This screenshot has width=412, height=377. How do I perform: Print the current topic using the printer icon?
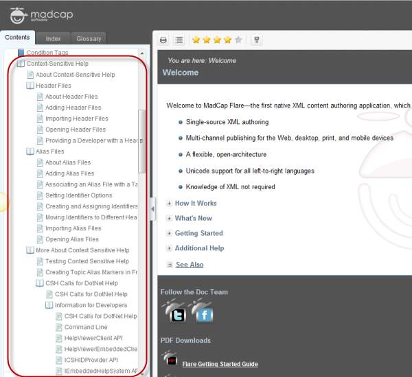click(163, 40)
